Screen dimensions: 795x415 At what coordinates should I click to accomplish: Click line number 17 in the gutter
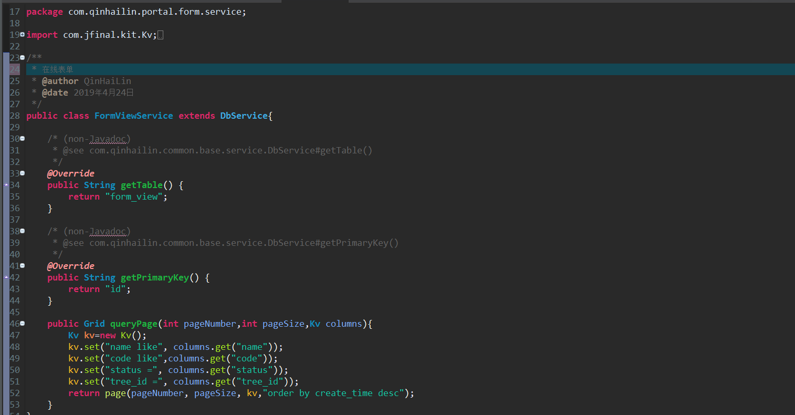pos(15,12)
